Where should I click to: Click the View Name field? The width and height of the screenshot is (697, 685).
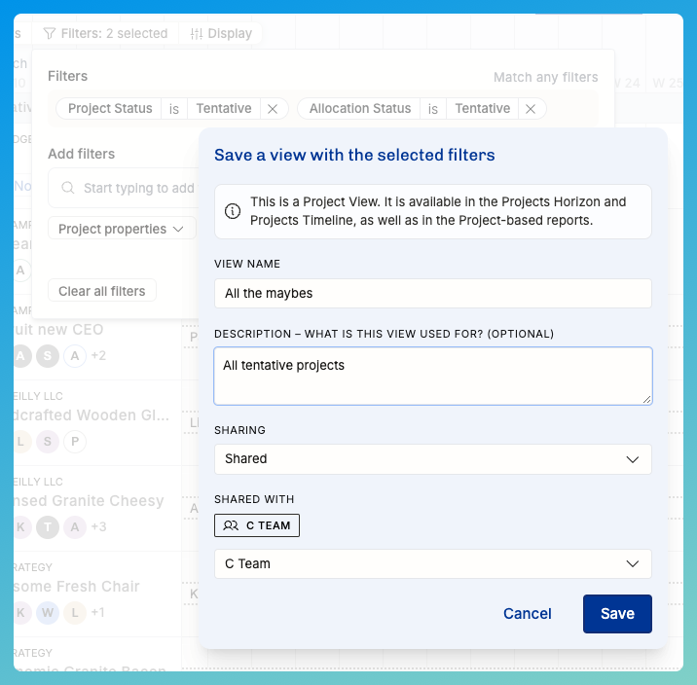[x=432, y=293]
